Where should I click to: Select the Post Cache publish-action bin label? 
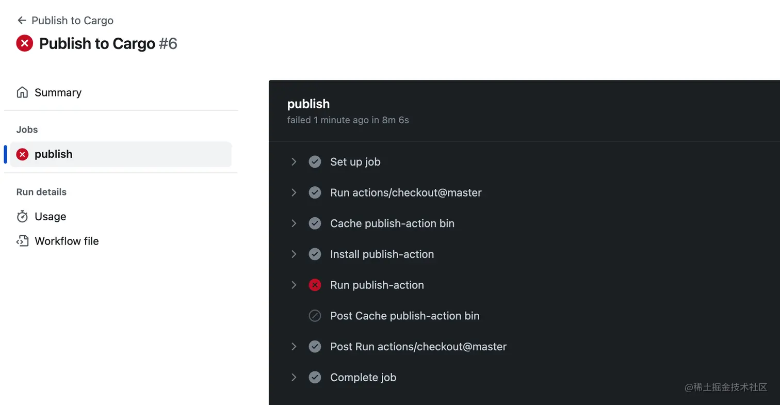click(x=404, y=316)
